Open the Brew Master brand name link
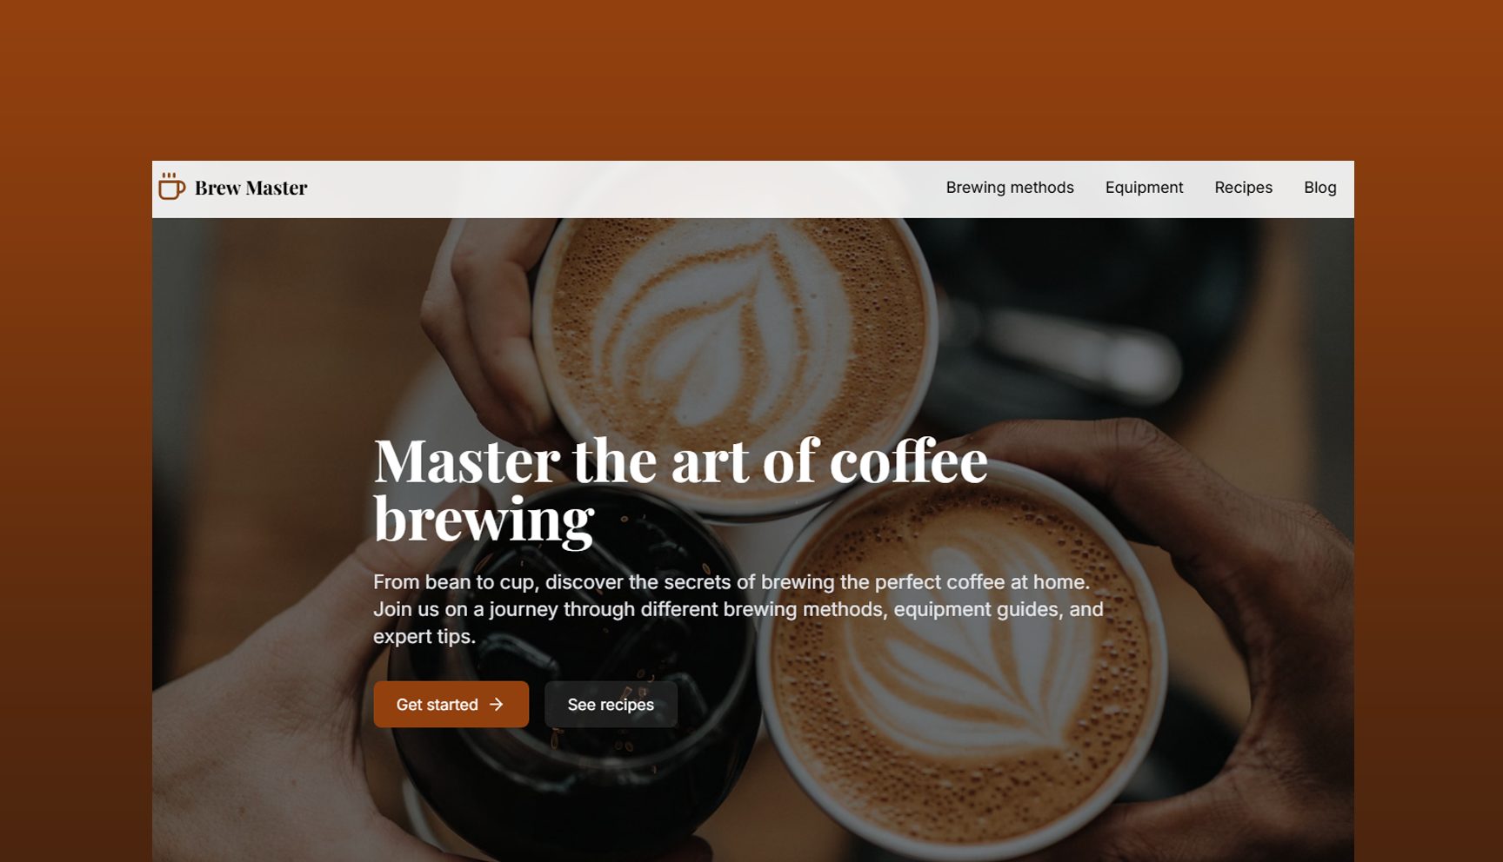 pyautogui.click(x=250, y=188)
